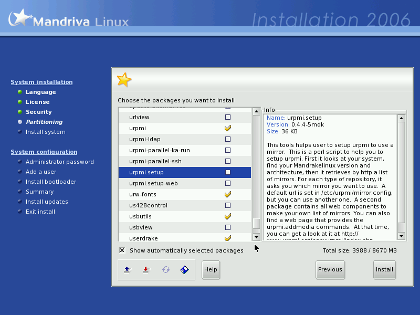This screenshot has width=420, height=315.
Task: Select the urpmi package name
Action: [138, 128]
